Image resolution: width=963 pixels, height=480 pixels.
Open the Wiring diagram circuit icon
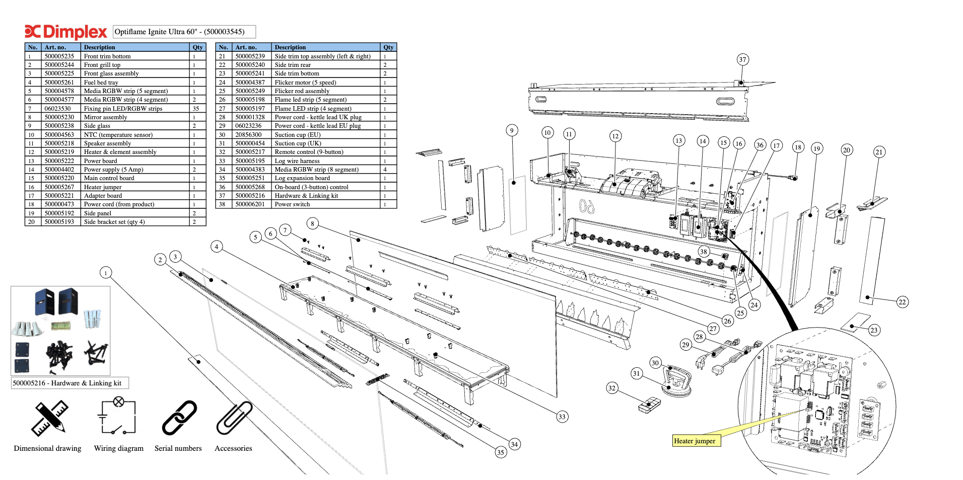click(118, 417)
